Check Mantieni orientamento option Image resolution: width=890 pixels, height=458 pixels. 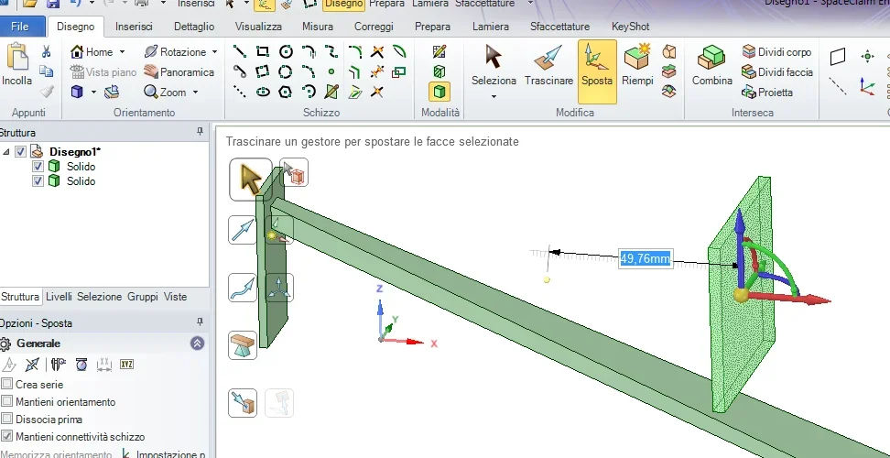pyautogui.click(x=7, y=402)
